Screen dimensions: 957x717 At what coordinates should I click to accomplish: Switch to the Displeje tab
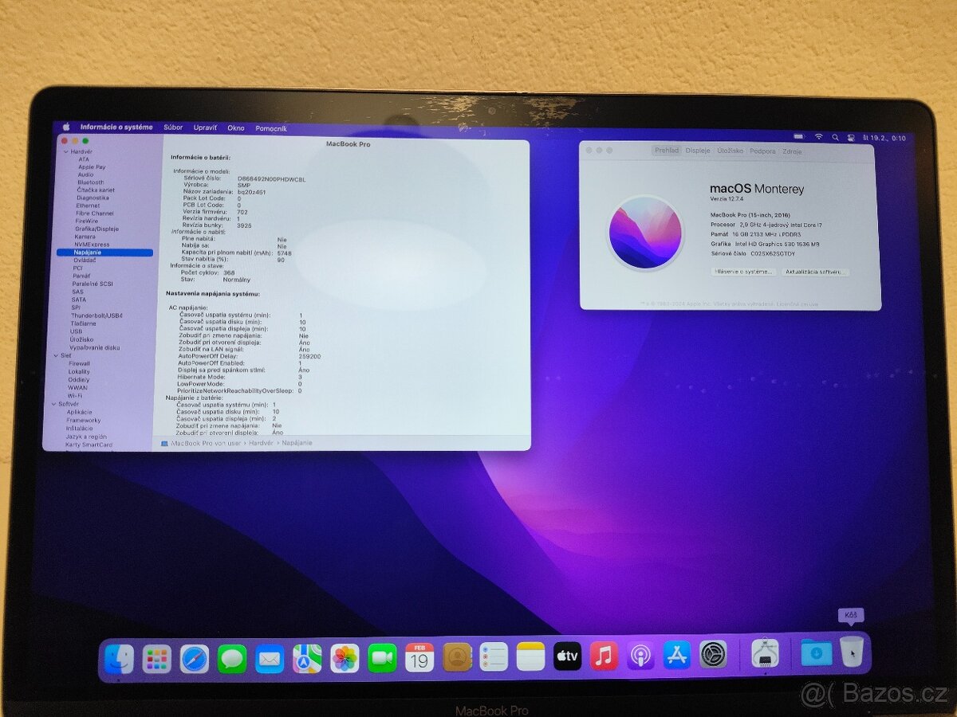click(695, 151)
